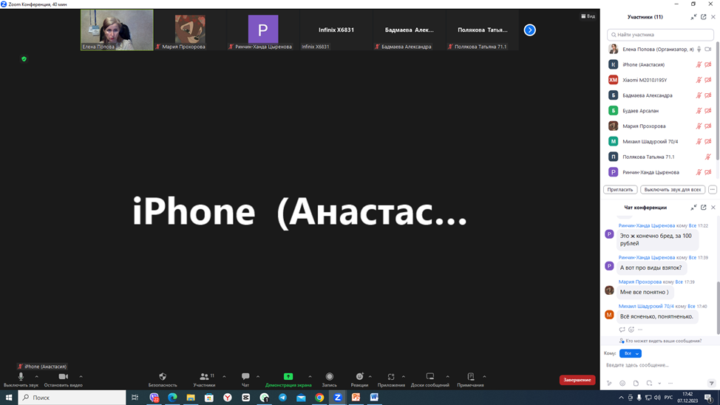720x405 pixels.
Task: Collapse the Participants (Участники) panel
Action: pos(693,17)
